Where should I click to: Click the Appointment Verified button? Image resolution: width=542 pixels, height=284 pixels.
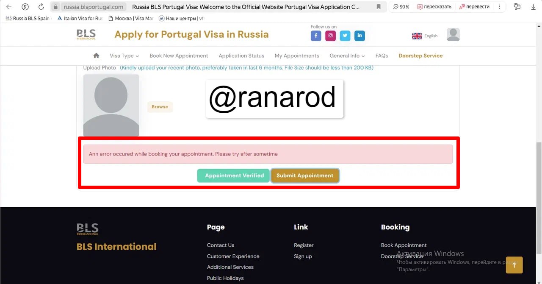234,175
